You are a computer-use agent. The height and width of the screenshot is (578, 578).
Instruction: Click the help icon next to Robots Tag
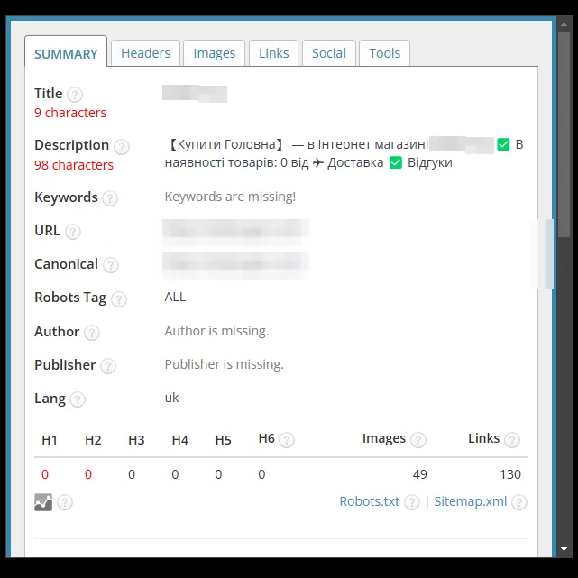click(119, 299)
